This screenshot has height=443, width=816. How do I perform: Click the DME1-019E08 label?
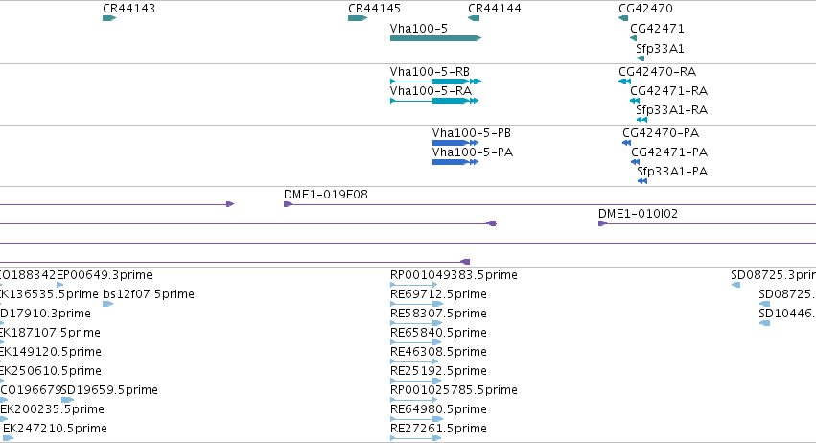click(326, 194)
